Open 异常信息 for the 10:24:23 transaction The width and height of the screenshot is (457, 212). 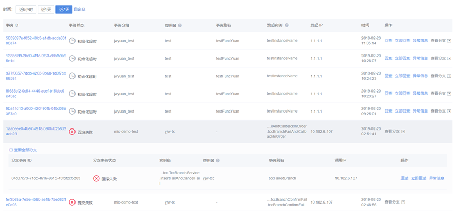coord(420,76)
